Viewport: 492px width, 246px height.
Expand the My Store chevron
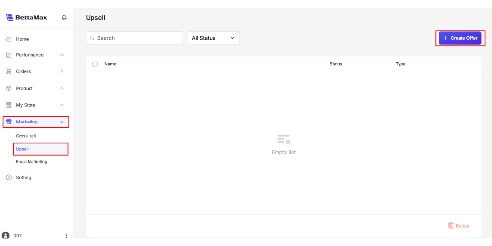62,105
